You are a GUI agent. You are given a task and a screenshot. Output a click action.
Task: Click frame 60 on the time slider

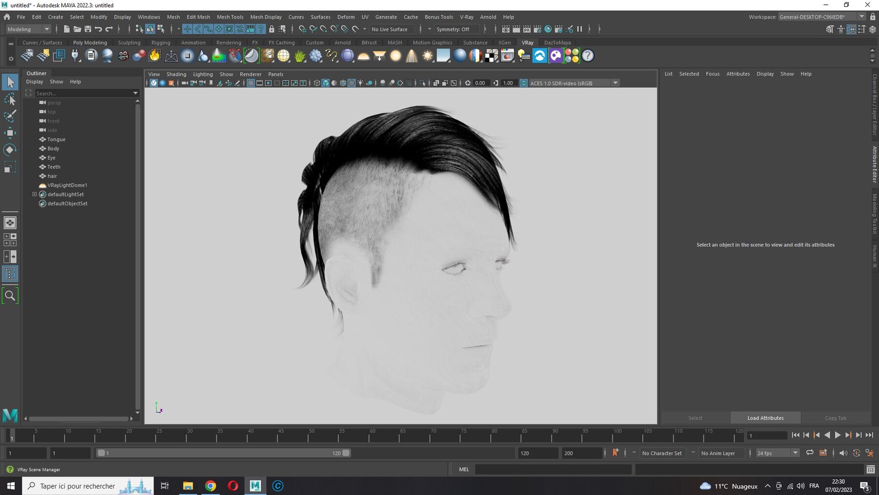point(373,435)
